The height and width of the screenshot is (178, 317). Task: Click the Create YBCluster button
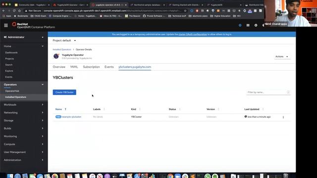coord(64,92)
